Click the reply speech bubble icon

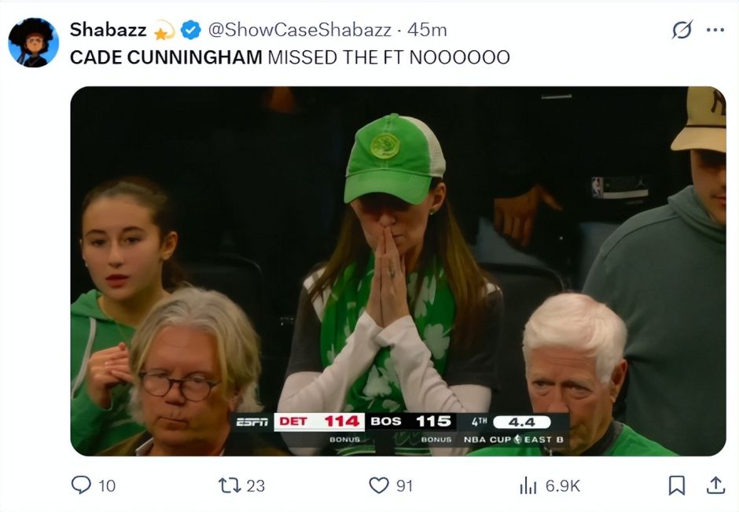tap(81, 485)
